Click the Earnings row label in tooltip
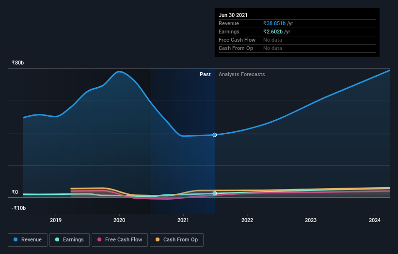This screenshot has height=254, width=398. pyautogui.click(x=229, y=32)
